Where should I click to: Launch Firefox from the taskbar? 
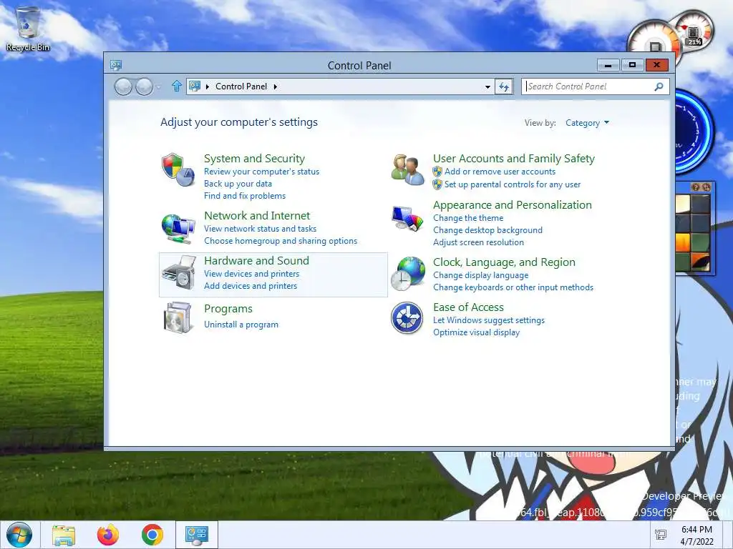click(x=108, y=535)
